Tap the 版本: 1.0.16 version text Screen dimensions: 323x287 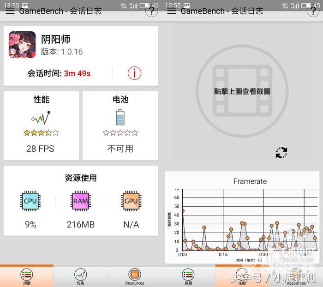[61, 52]
